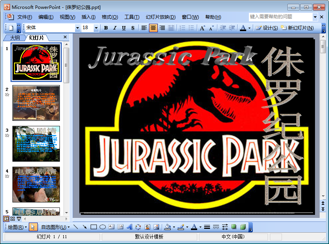Insert picture from file

(156, 227)
